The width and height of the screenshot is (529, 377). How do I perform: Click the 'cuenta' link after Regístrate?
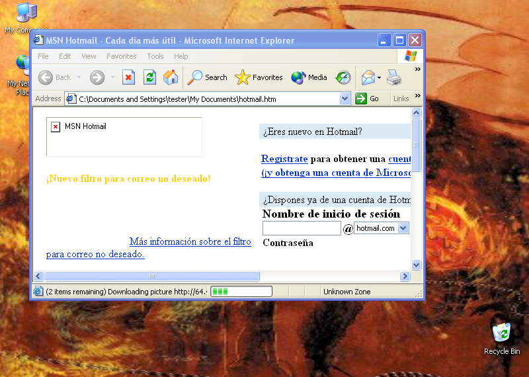pyautogui.click(x=399, y=159)
